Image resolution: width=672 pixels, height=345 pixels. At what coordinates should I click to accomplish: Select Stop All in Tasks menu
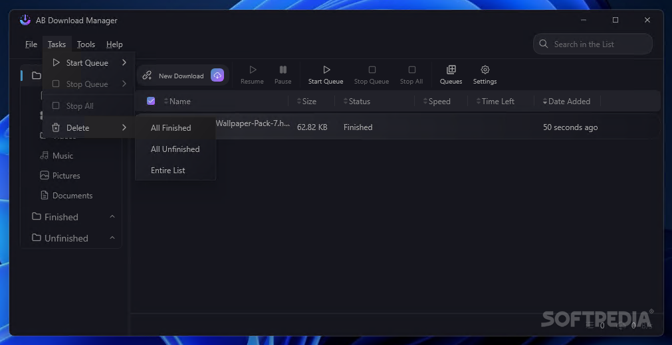click(88, 106)
